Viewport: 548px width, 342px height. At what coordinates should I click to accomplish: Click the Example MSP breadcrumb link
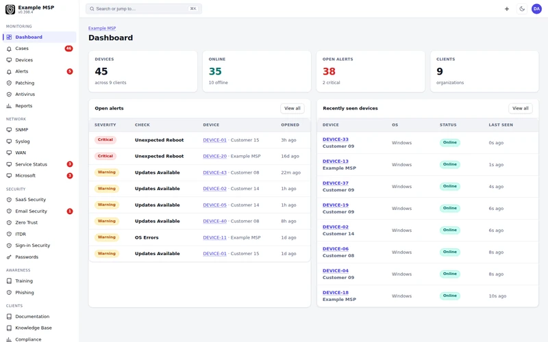point(102,28)
